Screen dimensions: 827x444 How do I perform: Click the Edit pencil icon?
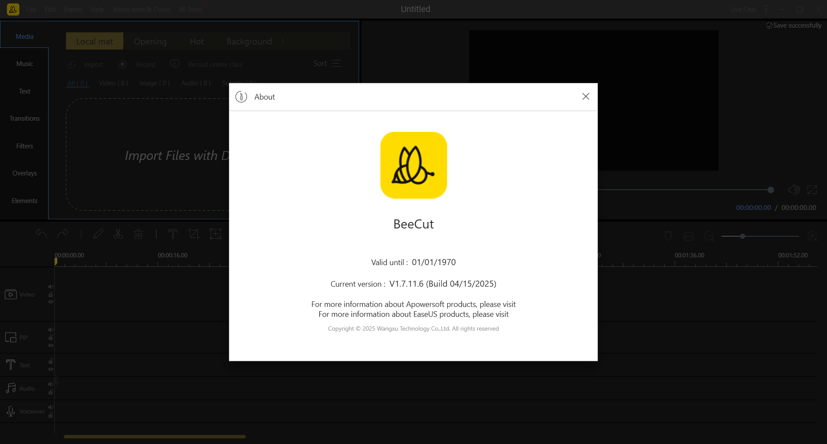coord(98,234)
